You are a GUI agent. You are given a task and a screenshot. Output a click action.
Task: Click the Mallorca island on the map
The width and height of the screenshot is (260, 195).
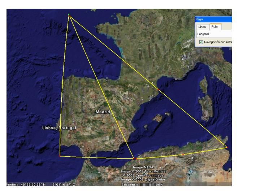click(x=157, y=118)
